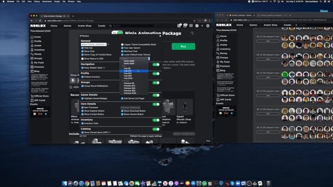Open the Bookmarks menu in menu bar
The width and height of the screenshot is (333, 187).
tap(47, 1)
